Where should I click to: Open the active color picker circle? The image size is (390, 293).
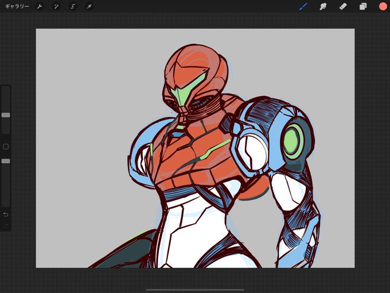[383, 6]
